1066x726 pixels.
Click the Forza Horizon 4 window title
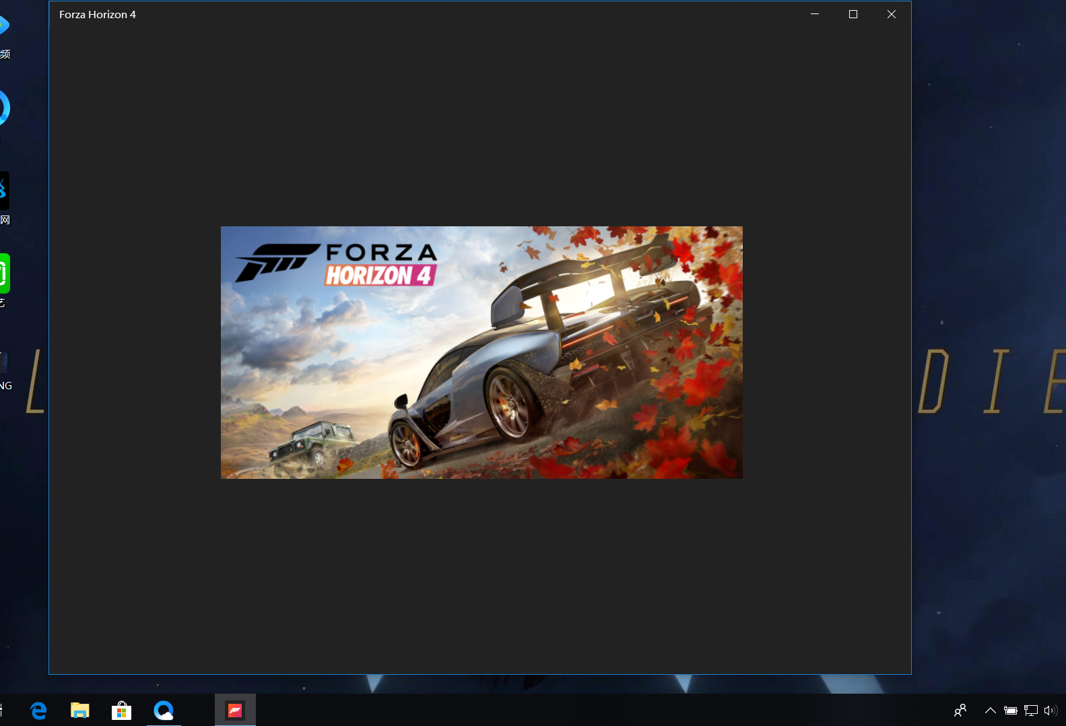pos(98,14)
